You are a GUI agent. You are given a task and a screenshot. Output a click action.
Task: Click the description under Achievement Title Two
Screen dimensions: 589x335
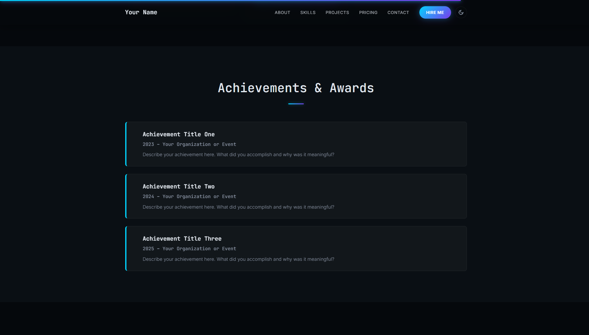tap(238, 207)
